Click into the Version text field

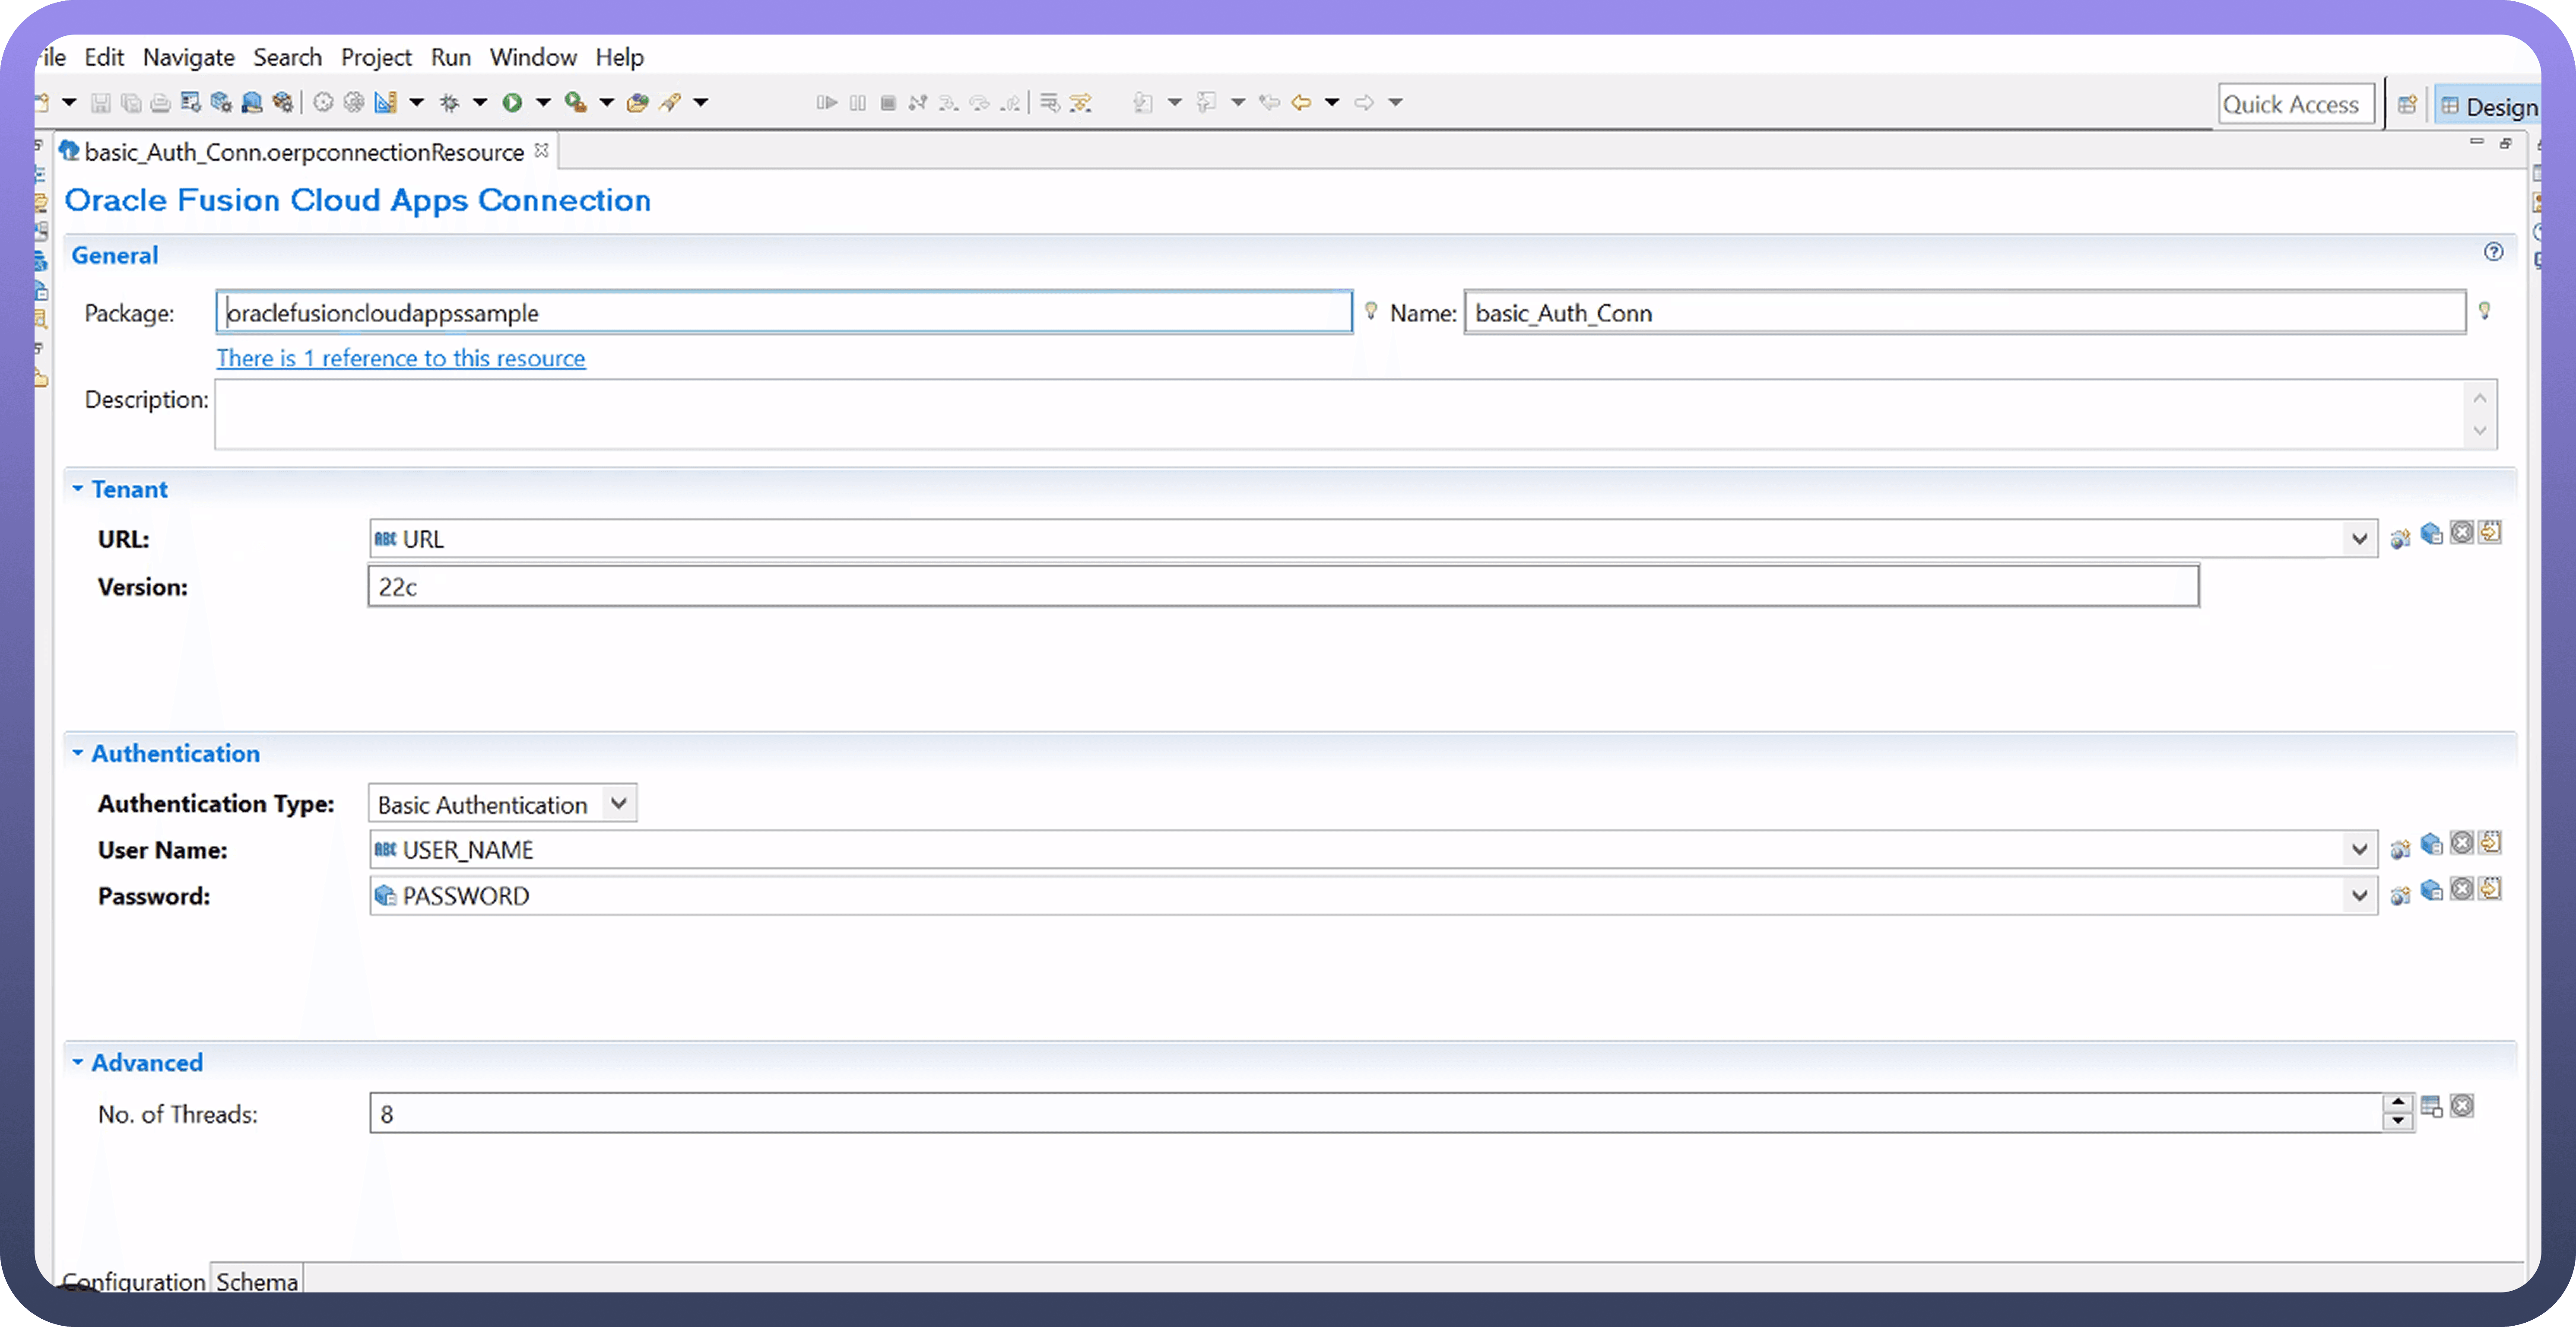tap(1282, 587)
